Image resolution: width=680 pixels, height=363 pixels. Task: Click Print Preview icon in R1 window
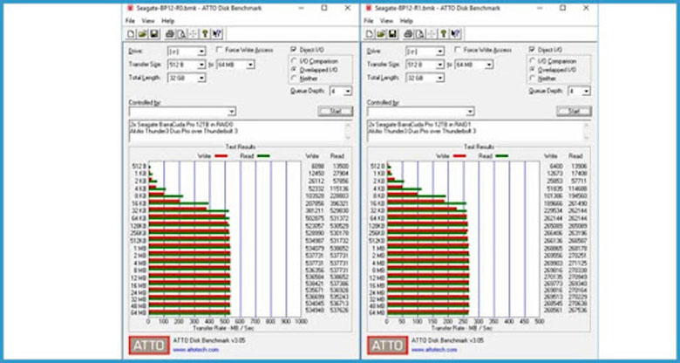click(420, 34)
